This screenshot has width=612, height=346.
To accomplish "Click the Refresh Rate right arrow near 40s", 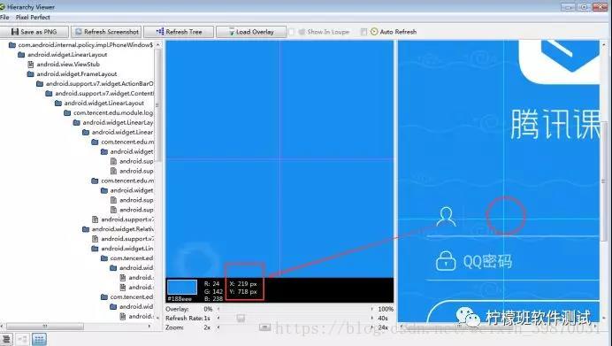I will pos(371,319).
